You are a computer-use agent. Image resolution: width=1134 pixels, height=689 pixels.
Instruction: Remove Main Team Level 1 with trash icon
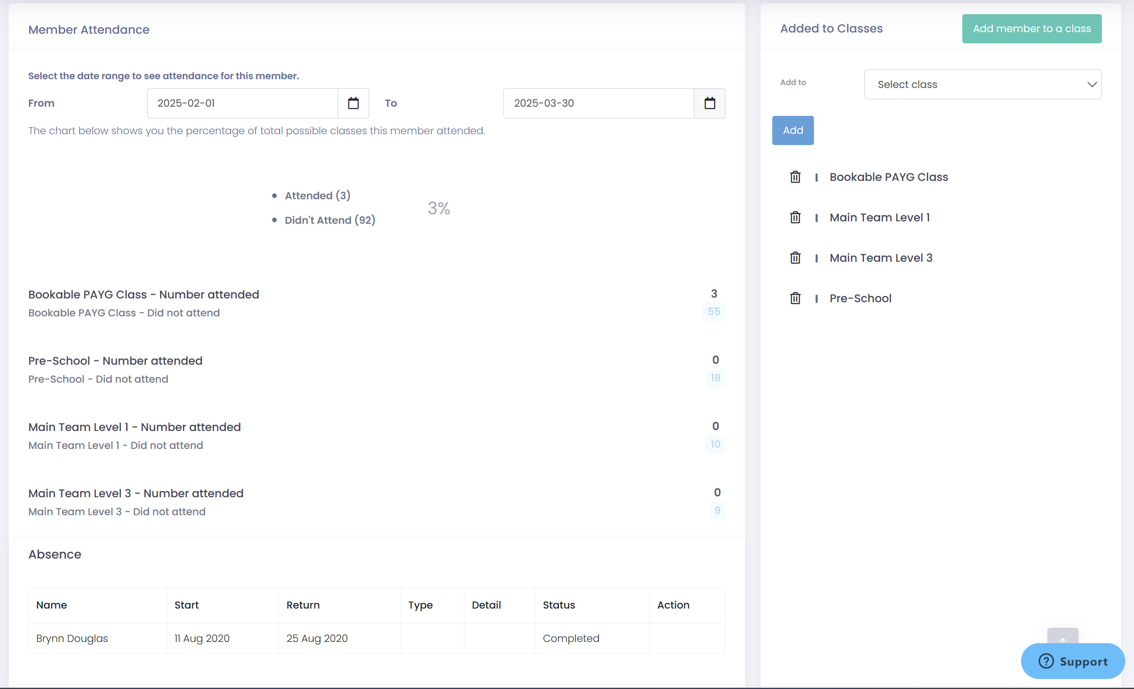[x=795, y=217]
